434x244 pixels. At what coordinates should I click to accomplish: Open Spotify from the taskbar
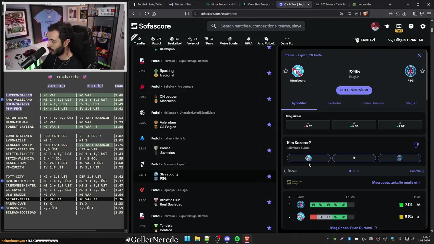tap(237, 239)
